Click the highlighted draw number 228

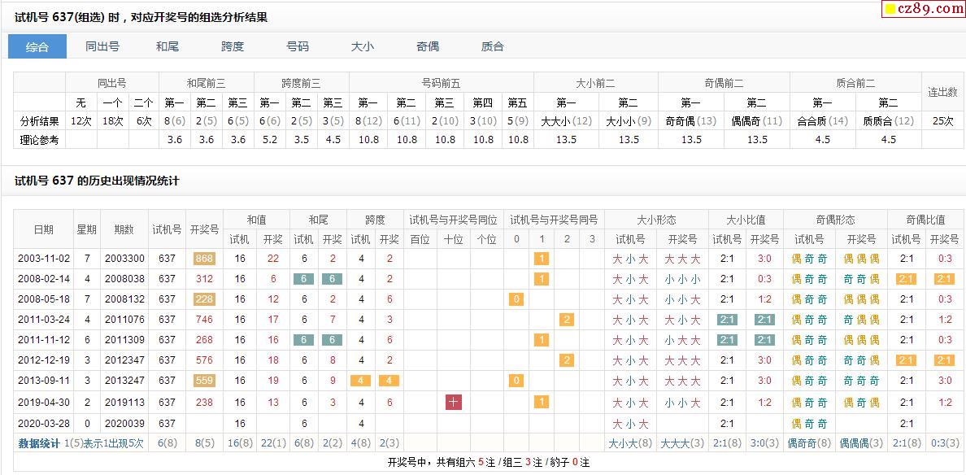point(204,299)
